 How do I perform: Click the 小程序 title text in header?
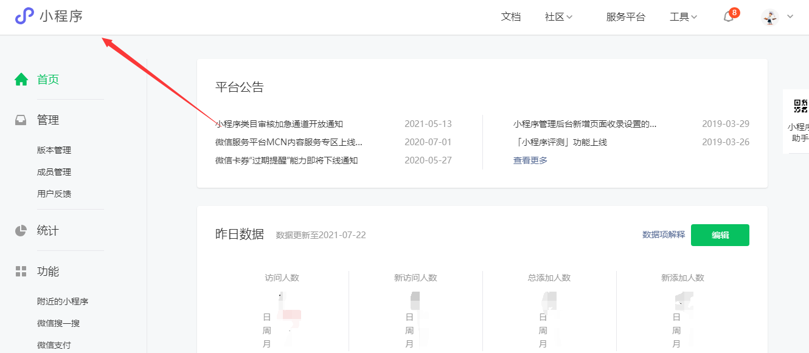click(61, 16)
